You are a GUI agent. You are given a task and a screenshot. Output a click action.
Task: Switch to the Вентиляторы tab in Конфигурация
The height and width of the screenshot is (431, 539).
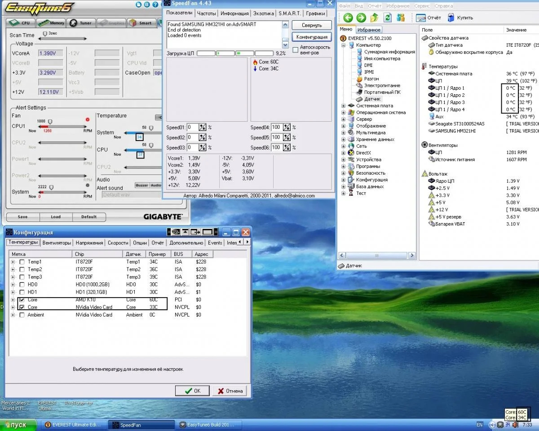coord(57,243)
